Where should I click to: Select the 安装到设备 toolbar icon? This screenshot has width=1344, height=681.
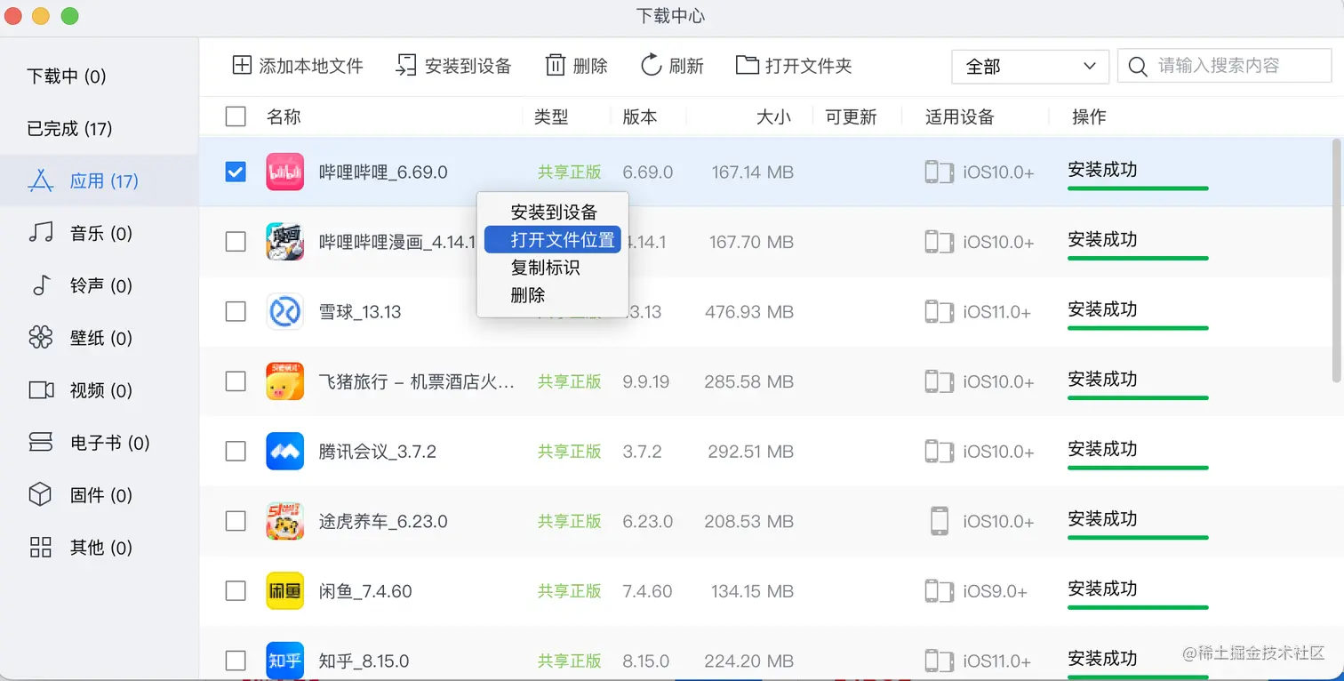404,65
